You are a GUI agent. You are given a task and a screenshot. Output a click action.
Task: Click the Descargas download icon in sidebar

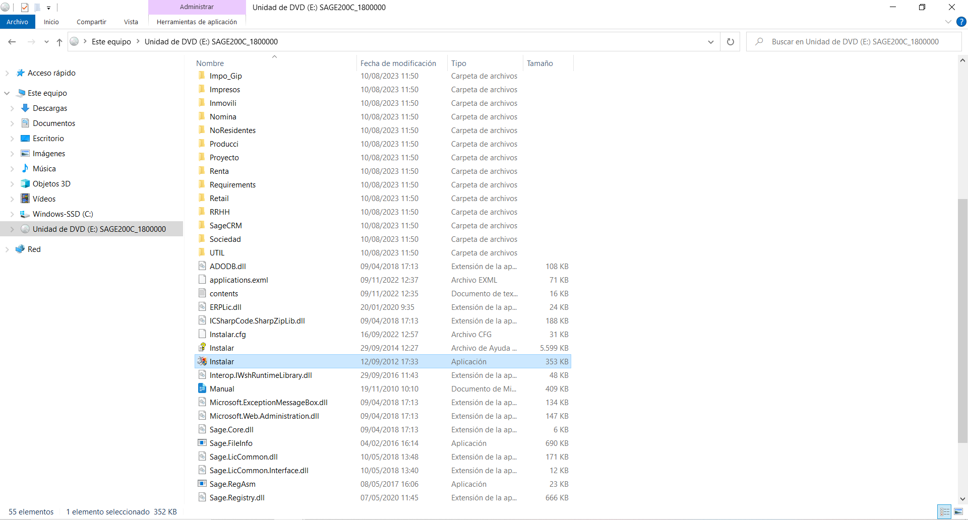pyautogui.click(x=25, y=108)
